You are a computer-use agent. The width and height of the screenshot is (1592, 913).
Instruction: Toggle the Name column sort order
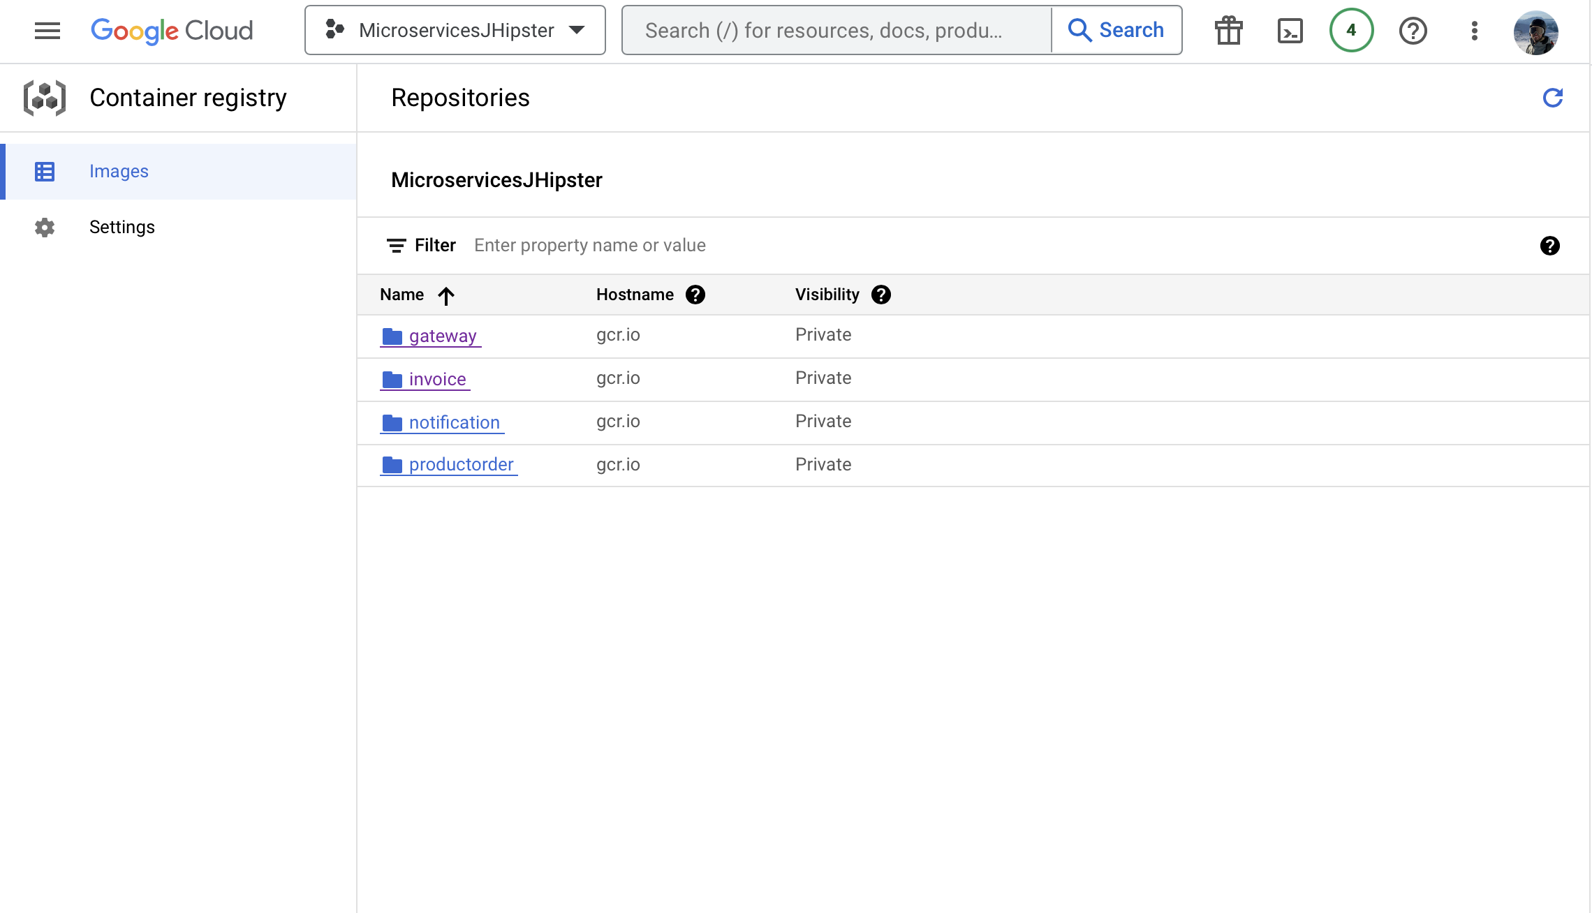click(446, 295)
